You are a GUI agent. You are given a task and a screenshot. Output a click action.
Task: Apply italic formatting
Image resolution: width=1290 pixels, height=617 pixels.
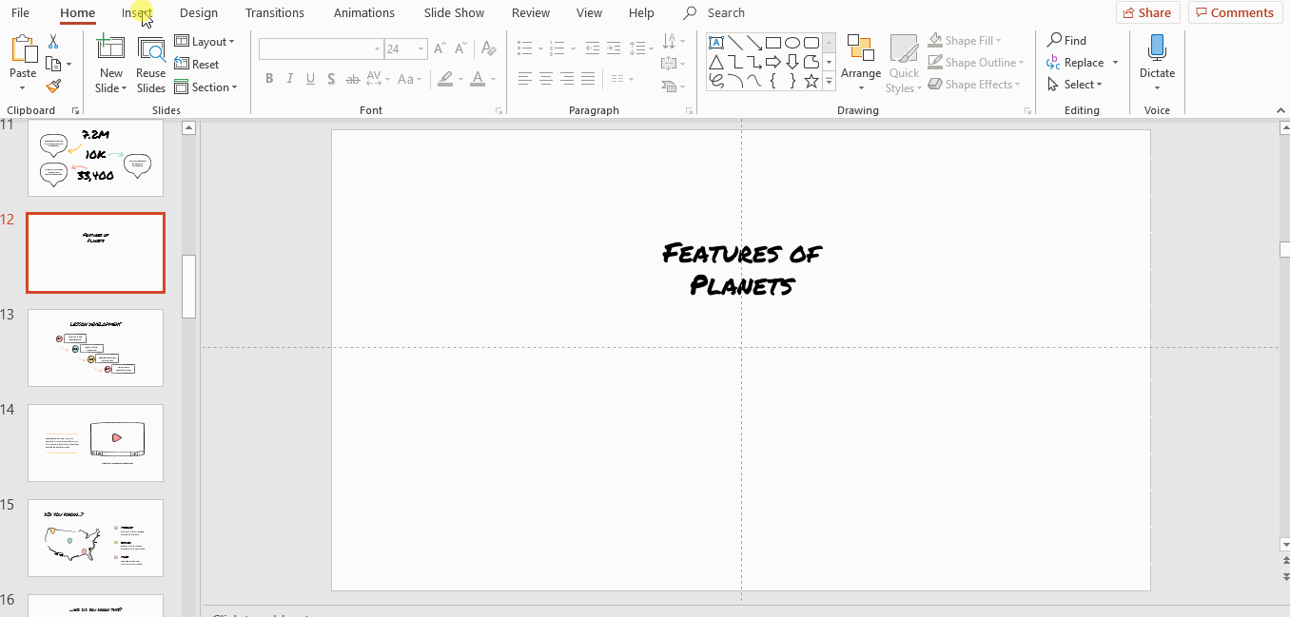[x=289, y=78]
